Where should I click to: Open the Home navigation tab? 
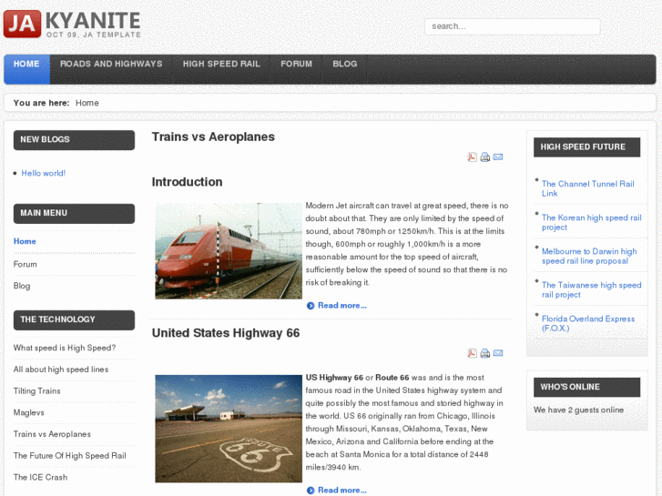[x=26, y=69]
